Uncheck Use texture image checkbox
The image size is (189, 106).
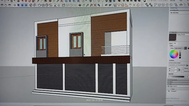(170, 63)
